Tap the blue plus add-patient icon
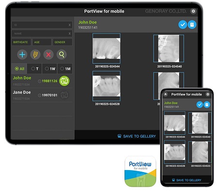218x191 pixels. point(22,54)
